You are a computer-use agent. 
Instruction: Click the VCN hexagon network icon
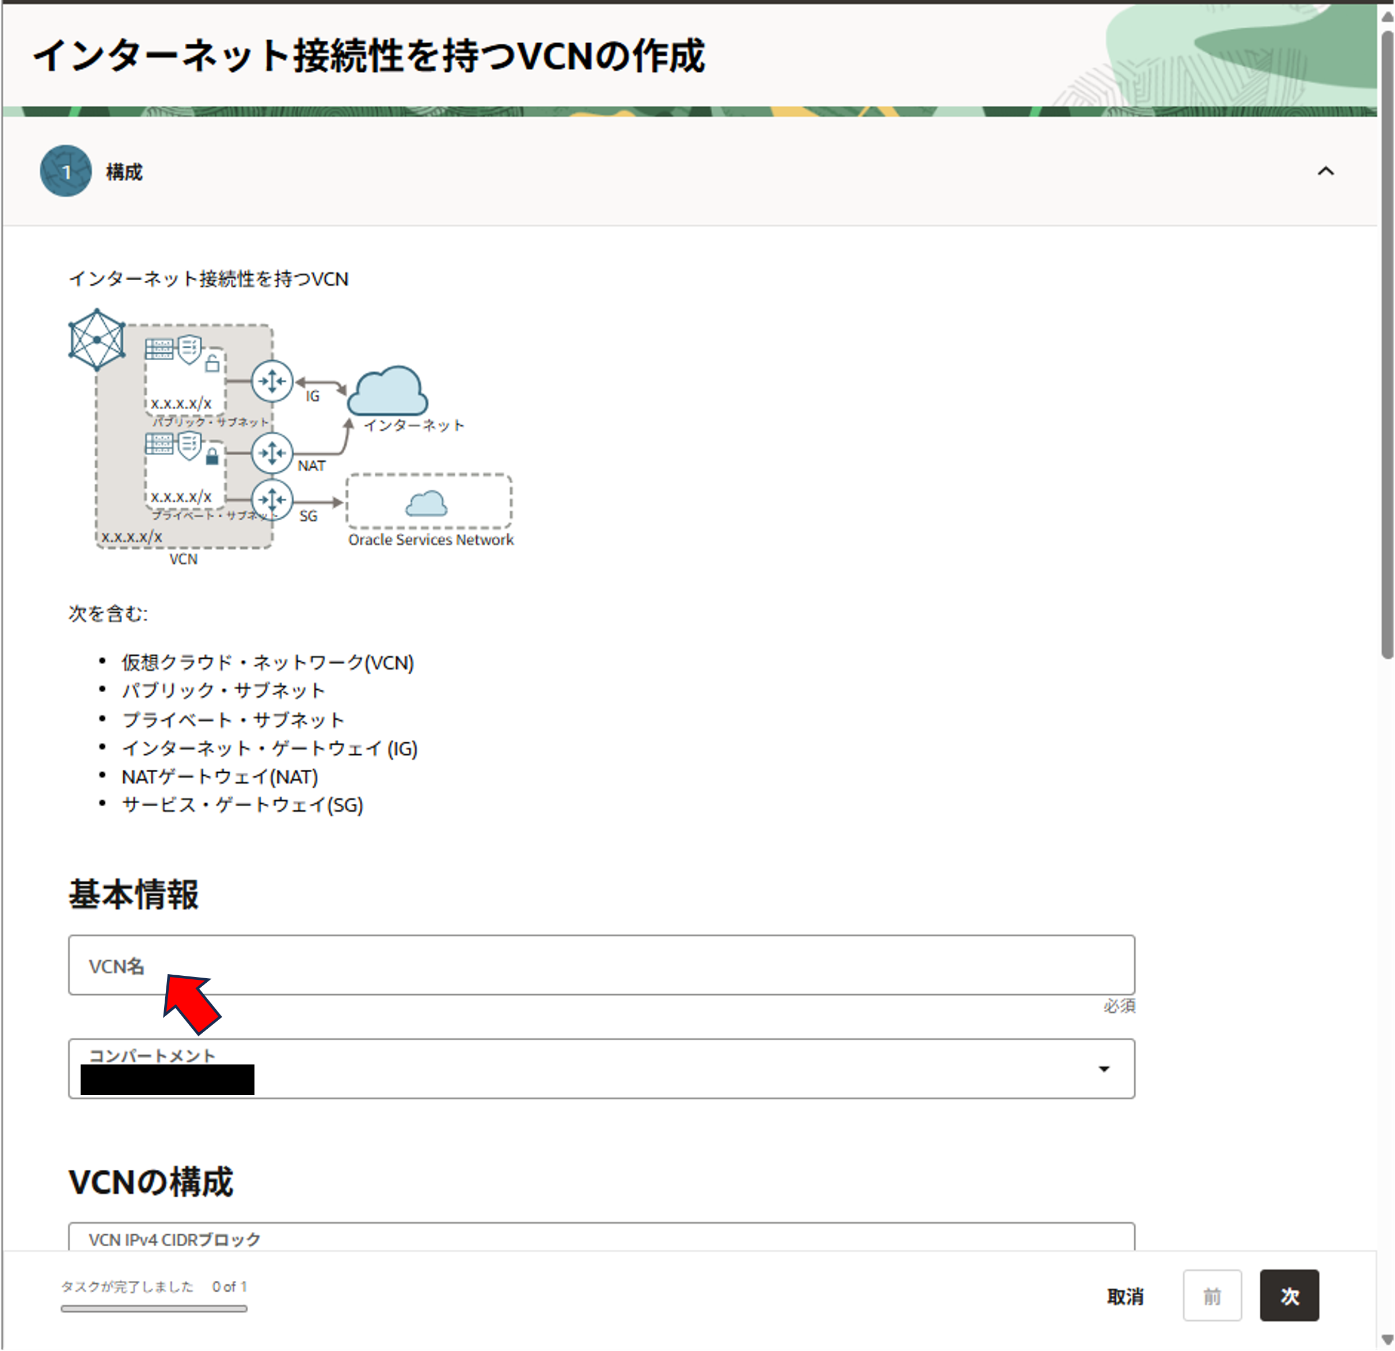pos(97,339)
